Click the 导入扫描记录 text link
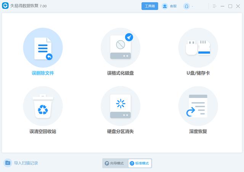 pos(26,163)
